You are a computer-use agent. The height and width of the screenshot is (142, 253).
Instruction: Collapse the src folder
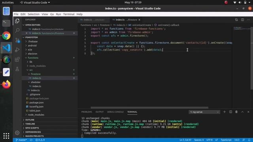(31, 70)
